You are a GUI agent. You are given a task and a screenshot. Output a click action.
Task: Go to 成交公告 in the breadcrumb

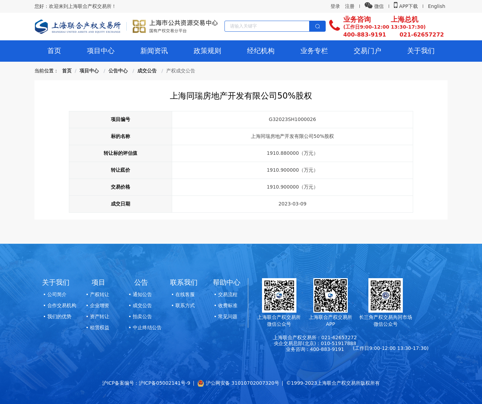pos(147,71)
